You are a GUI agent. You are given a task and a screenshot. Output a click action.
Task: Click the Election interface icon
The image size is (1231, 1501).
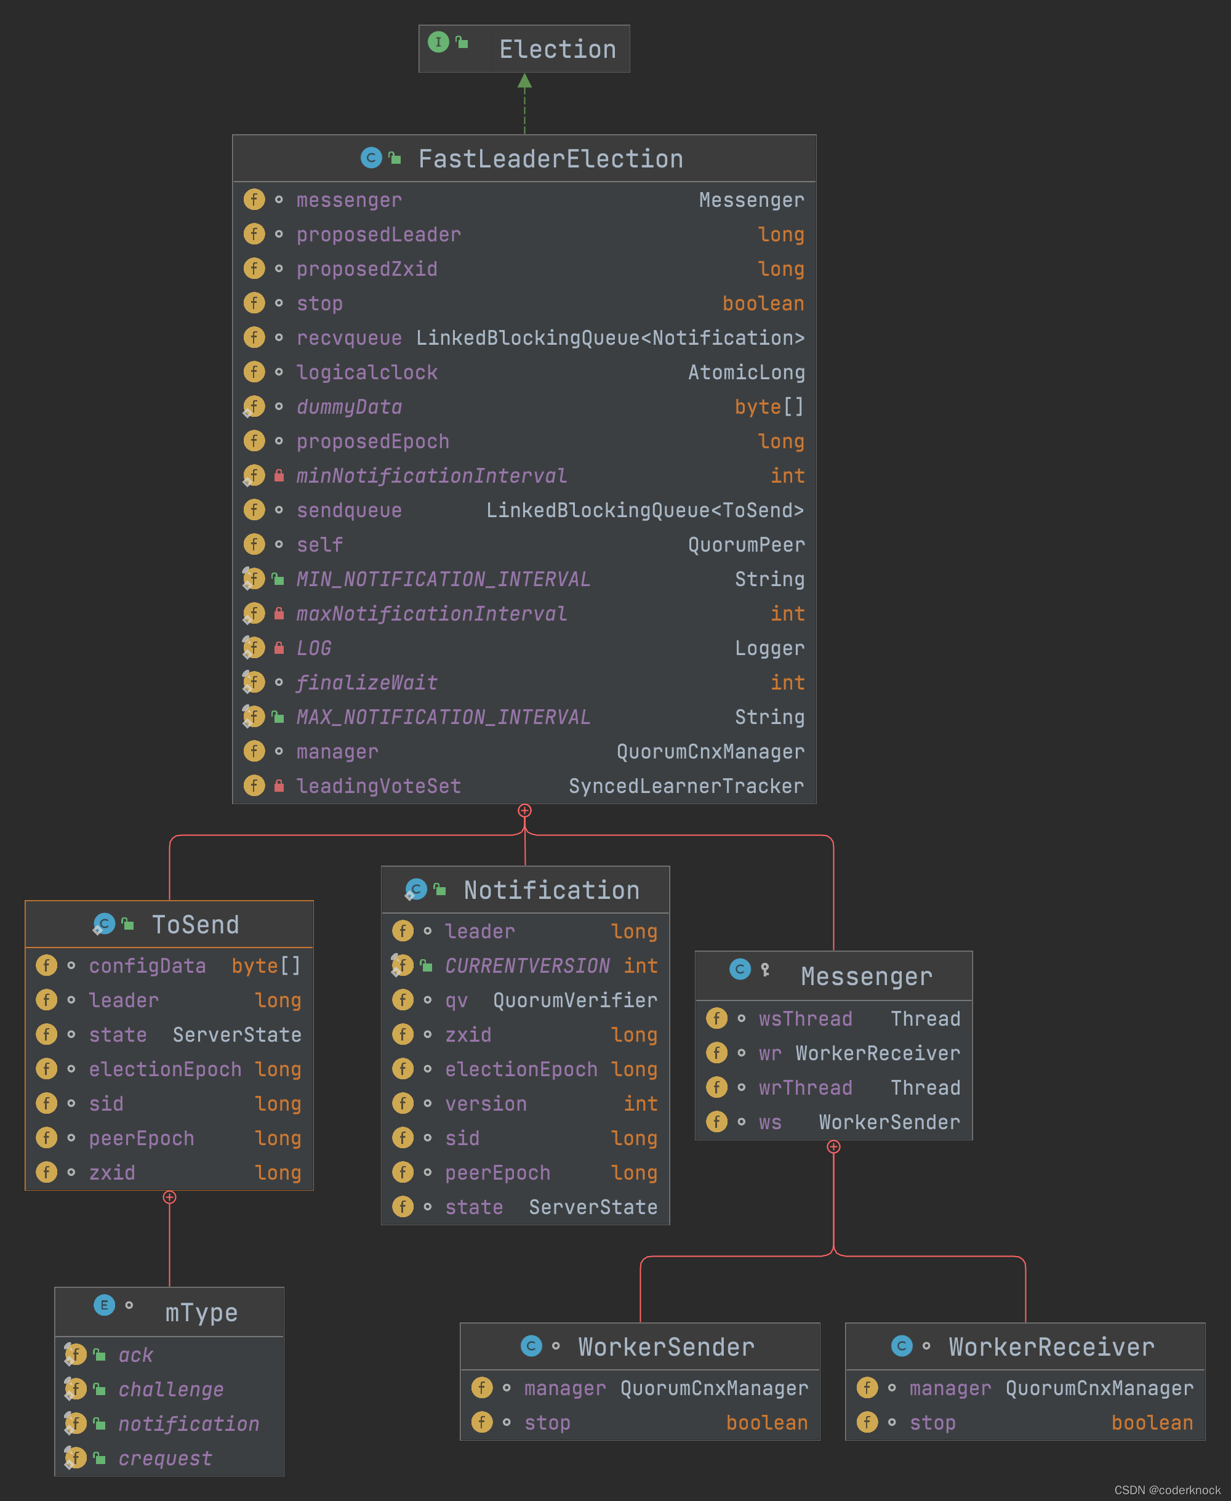[x=438, y=42]
